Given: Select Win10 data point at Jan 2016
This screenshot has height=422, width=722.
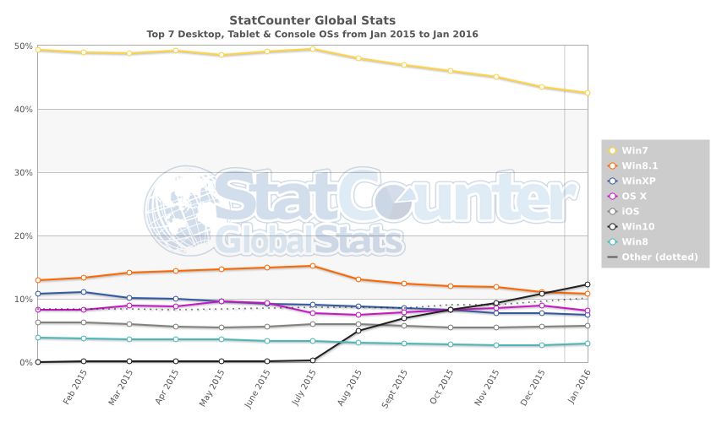Looking at the screenshot, I should point(588,284).
